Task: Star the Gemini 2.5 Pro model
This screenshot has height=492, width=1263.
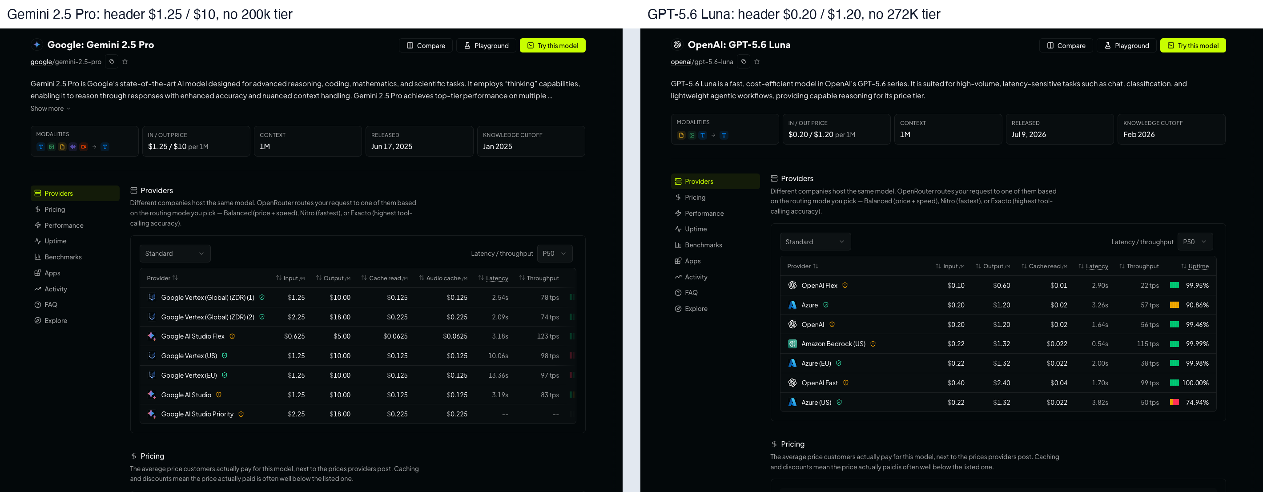Action: (125, 61)
